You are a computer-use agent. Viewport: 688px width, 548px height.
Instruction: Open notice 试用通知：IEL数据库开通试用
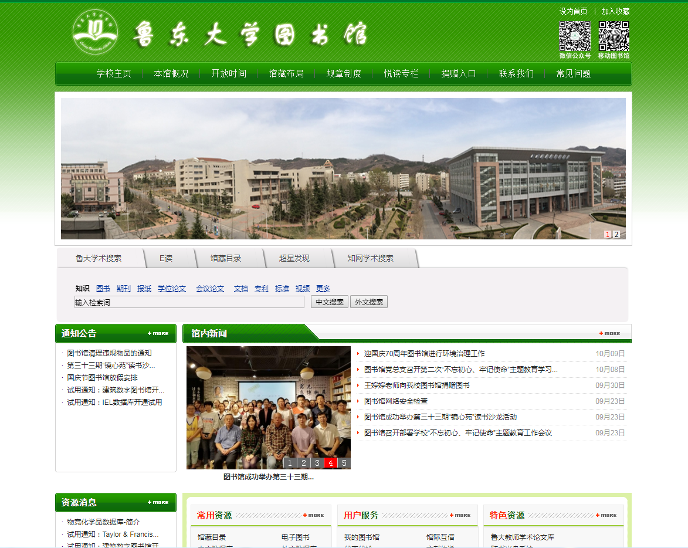pos(114,402)
